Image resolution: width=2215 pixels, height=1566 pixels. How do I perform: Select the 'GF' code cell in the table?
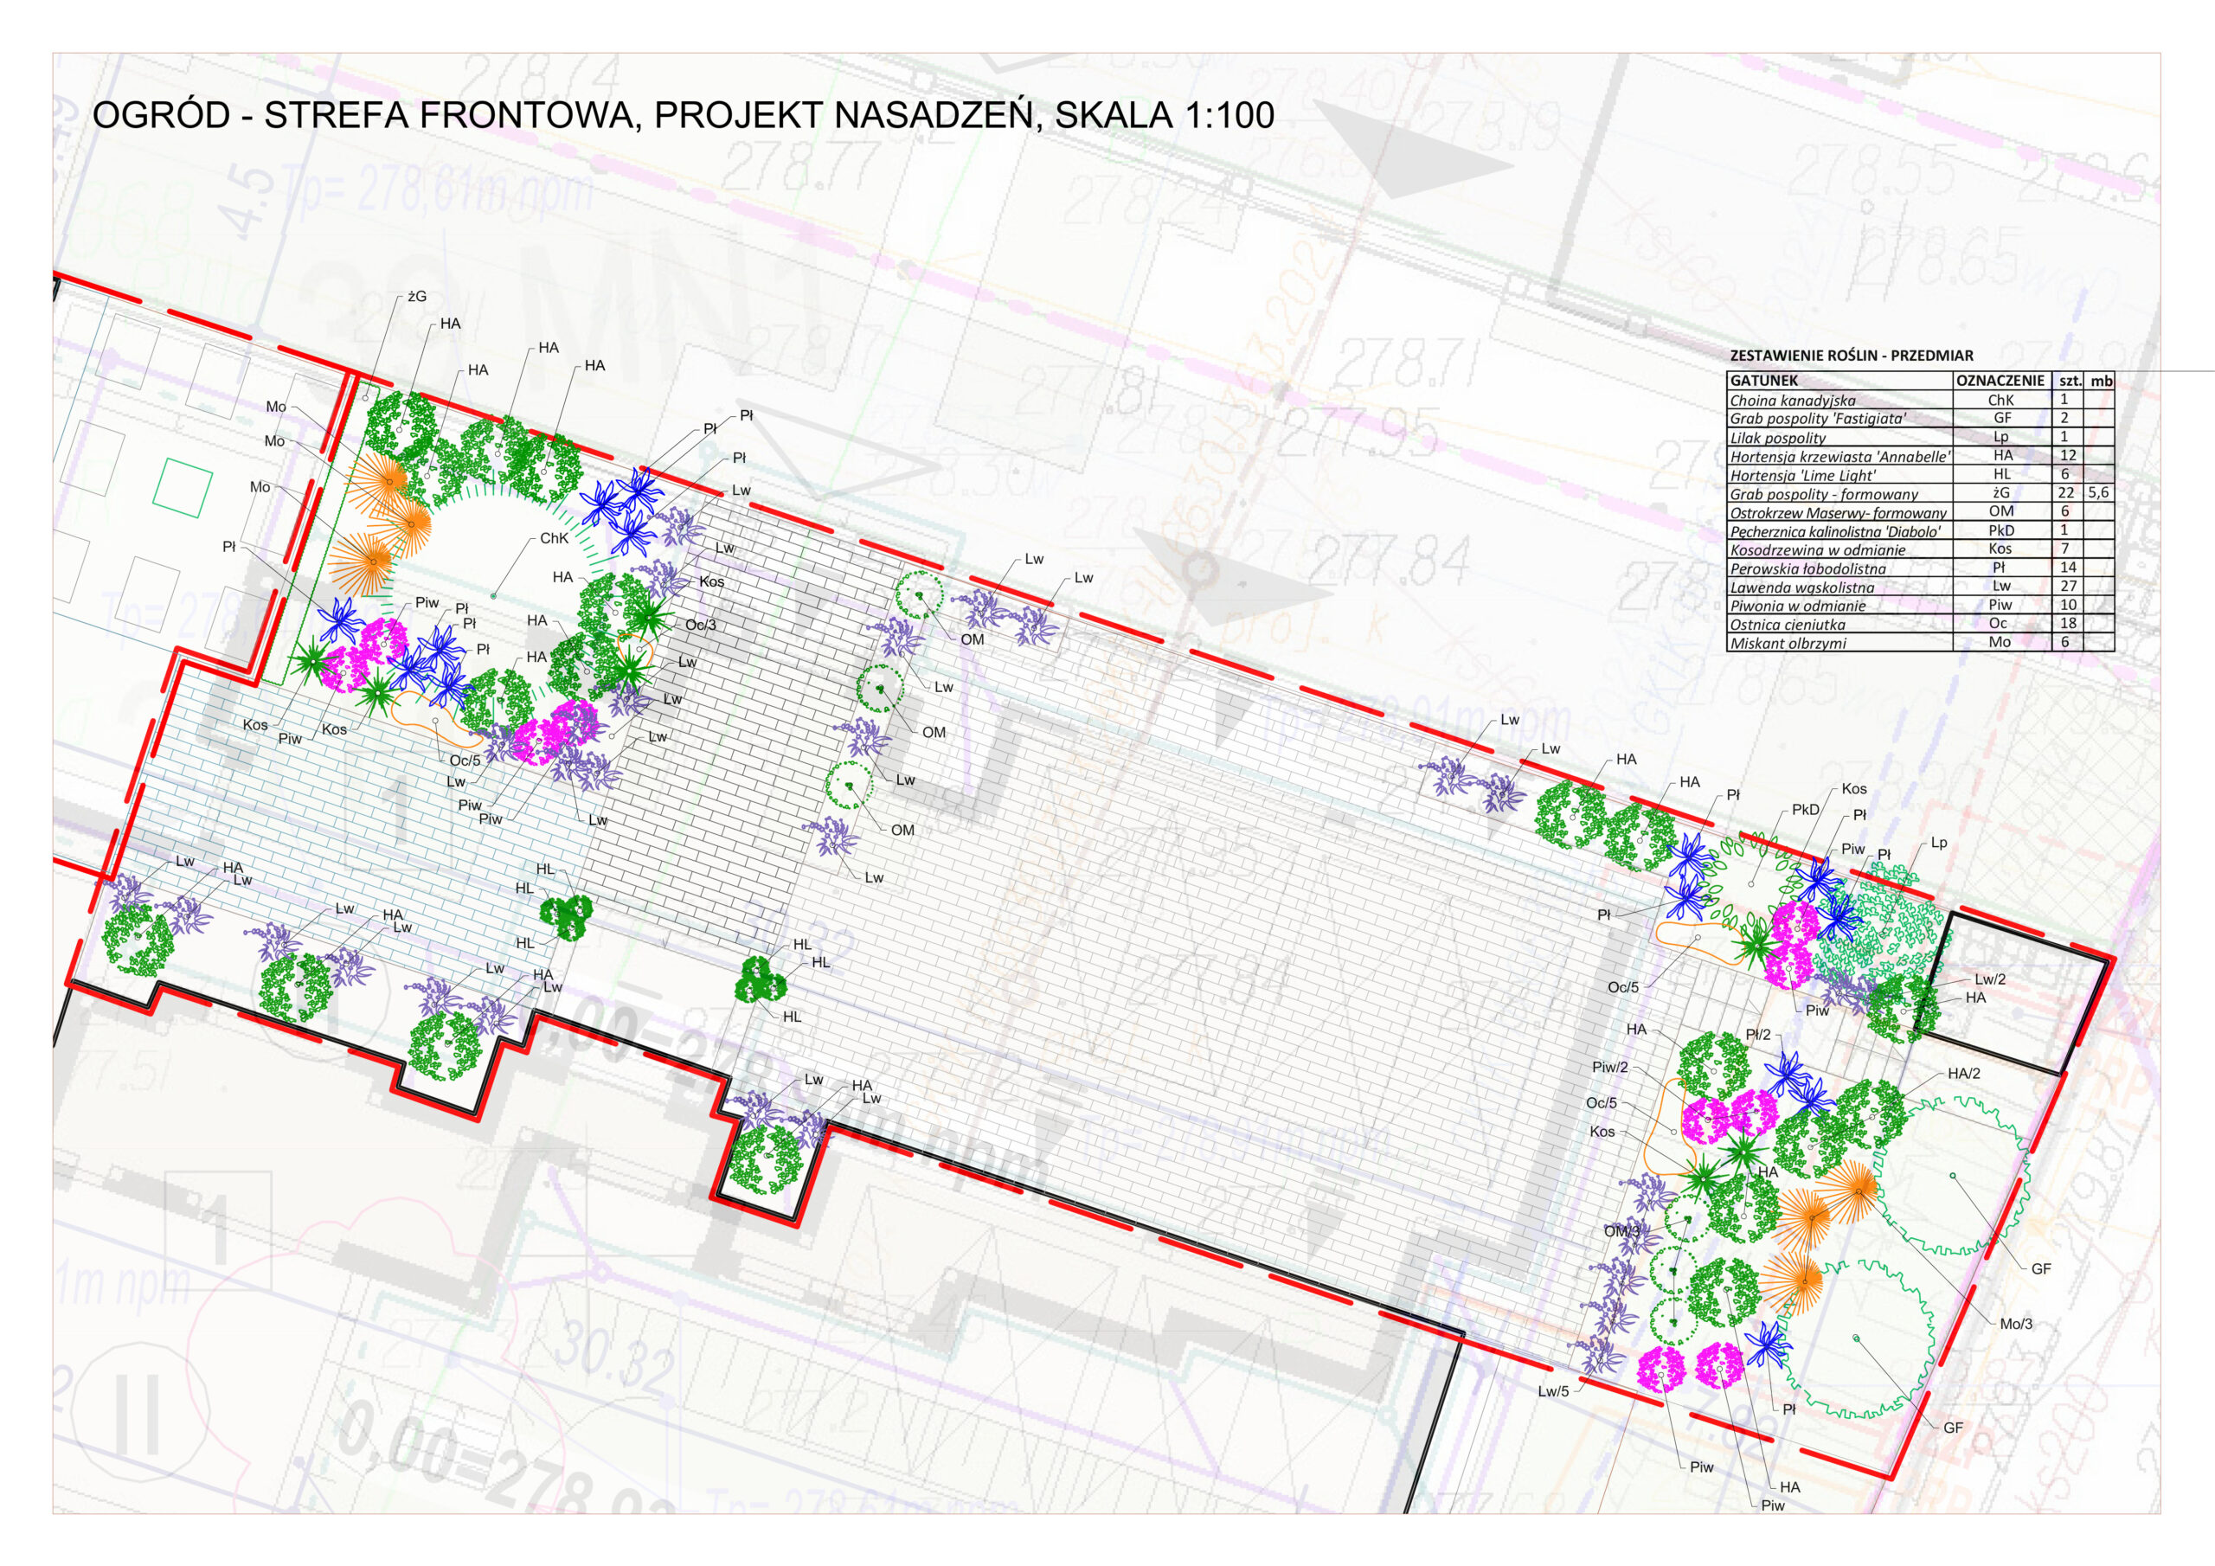[x=2002, y=418]
